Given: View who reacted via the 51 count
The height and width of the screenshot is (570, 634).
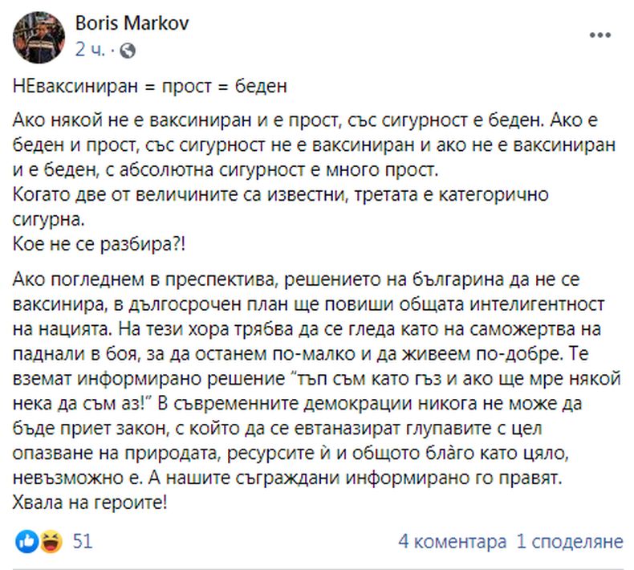Looking at the screenshot, I should pyautogui.click(x=83, y=542).
